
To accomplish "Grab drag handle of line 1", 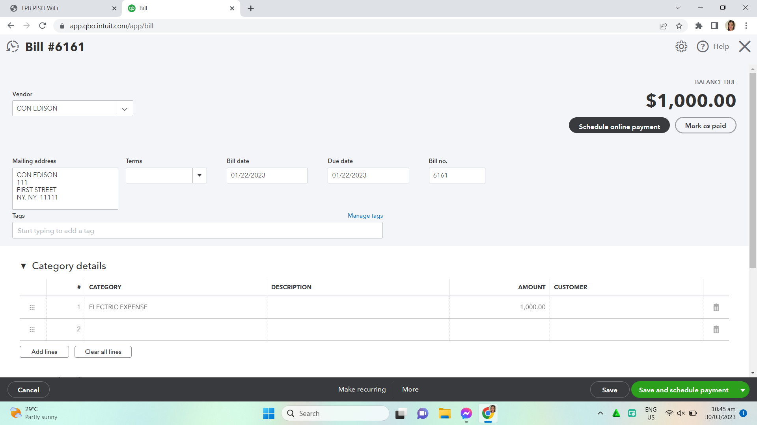I will point(32,307).
